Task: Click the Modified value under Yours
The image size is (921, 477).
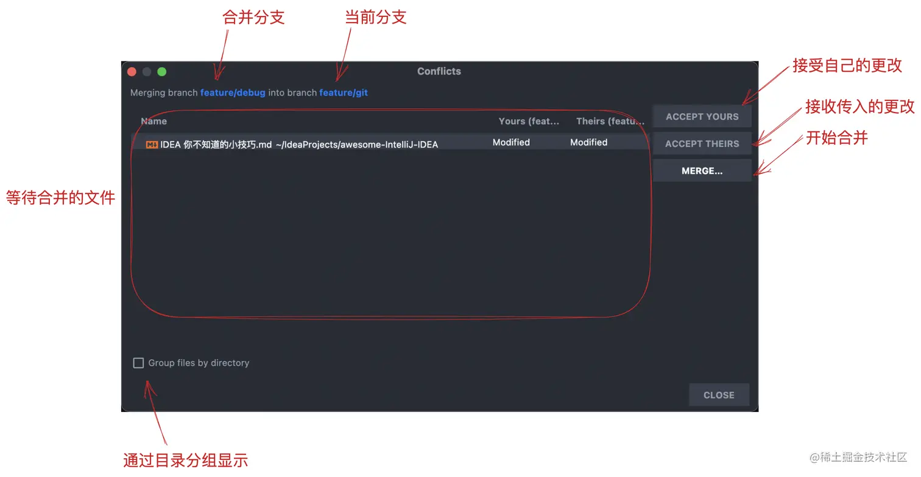Action: (511, 142)
